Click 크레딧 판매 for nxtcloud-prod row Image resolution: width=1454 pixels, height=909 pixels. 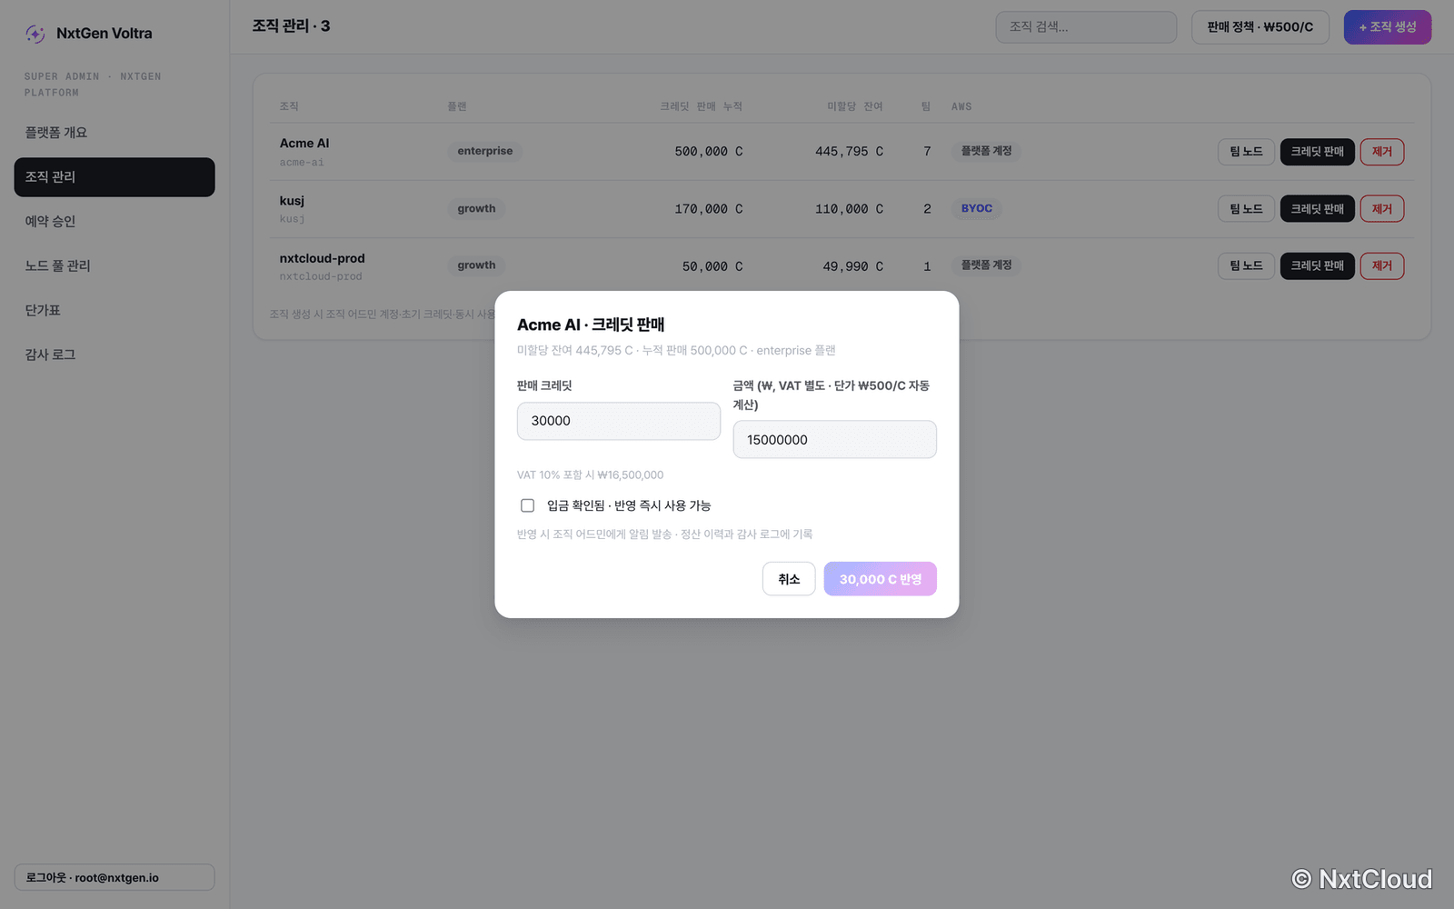tap(1318, 266)
